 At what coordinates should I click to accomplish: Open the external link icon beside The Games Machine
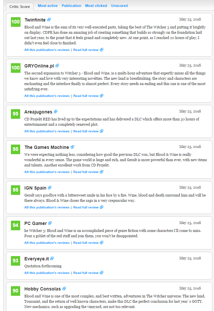72,147
